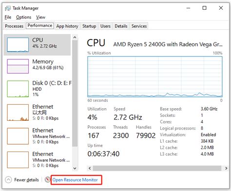Open the View menu
Screen dimensions: 231x191
click(40, 17)
